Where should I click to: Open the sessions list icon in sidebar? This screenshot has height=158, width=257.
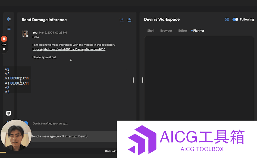point(9,28)
